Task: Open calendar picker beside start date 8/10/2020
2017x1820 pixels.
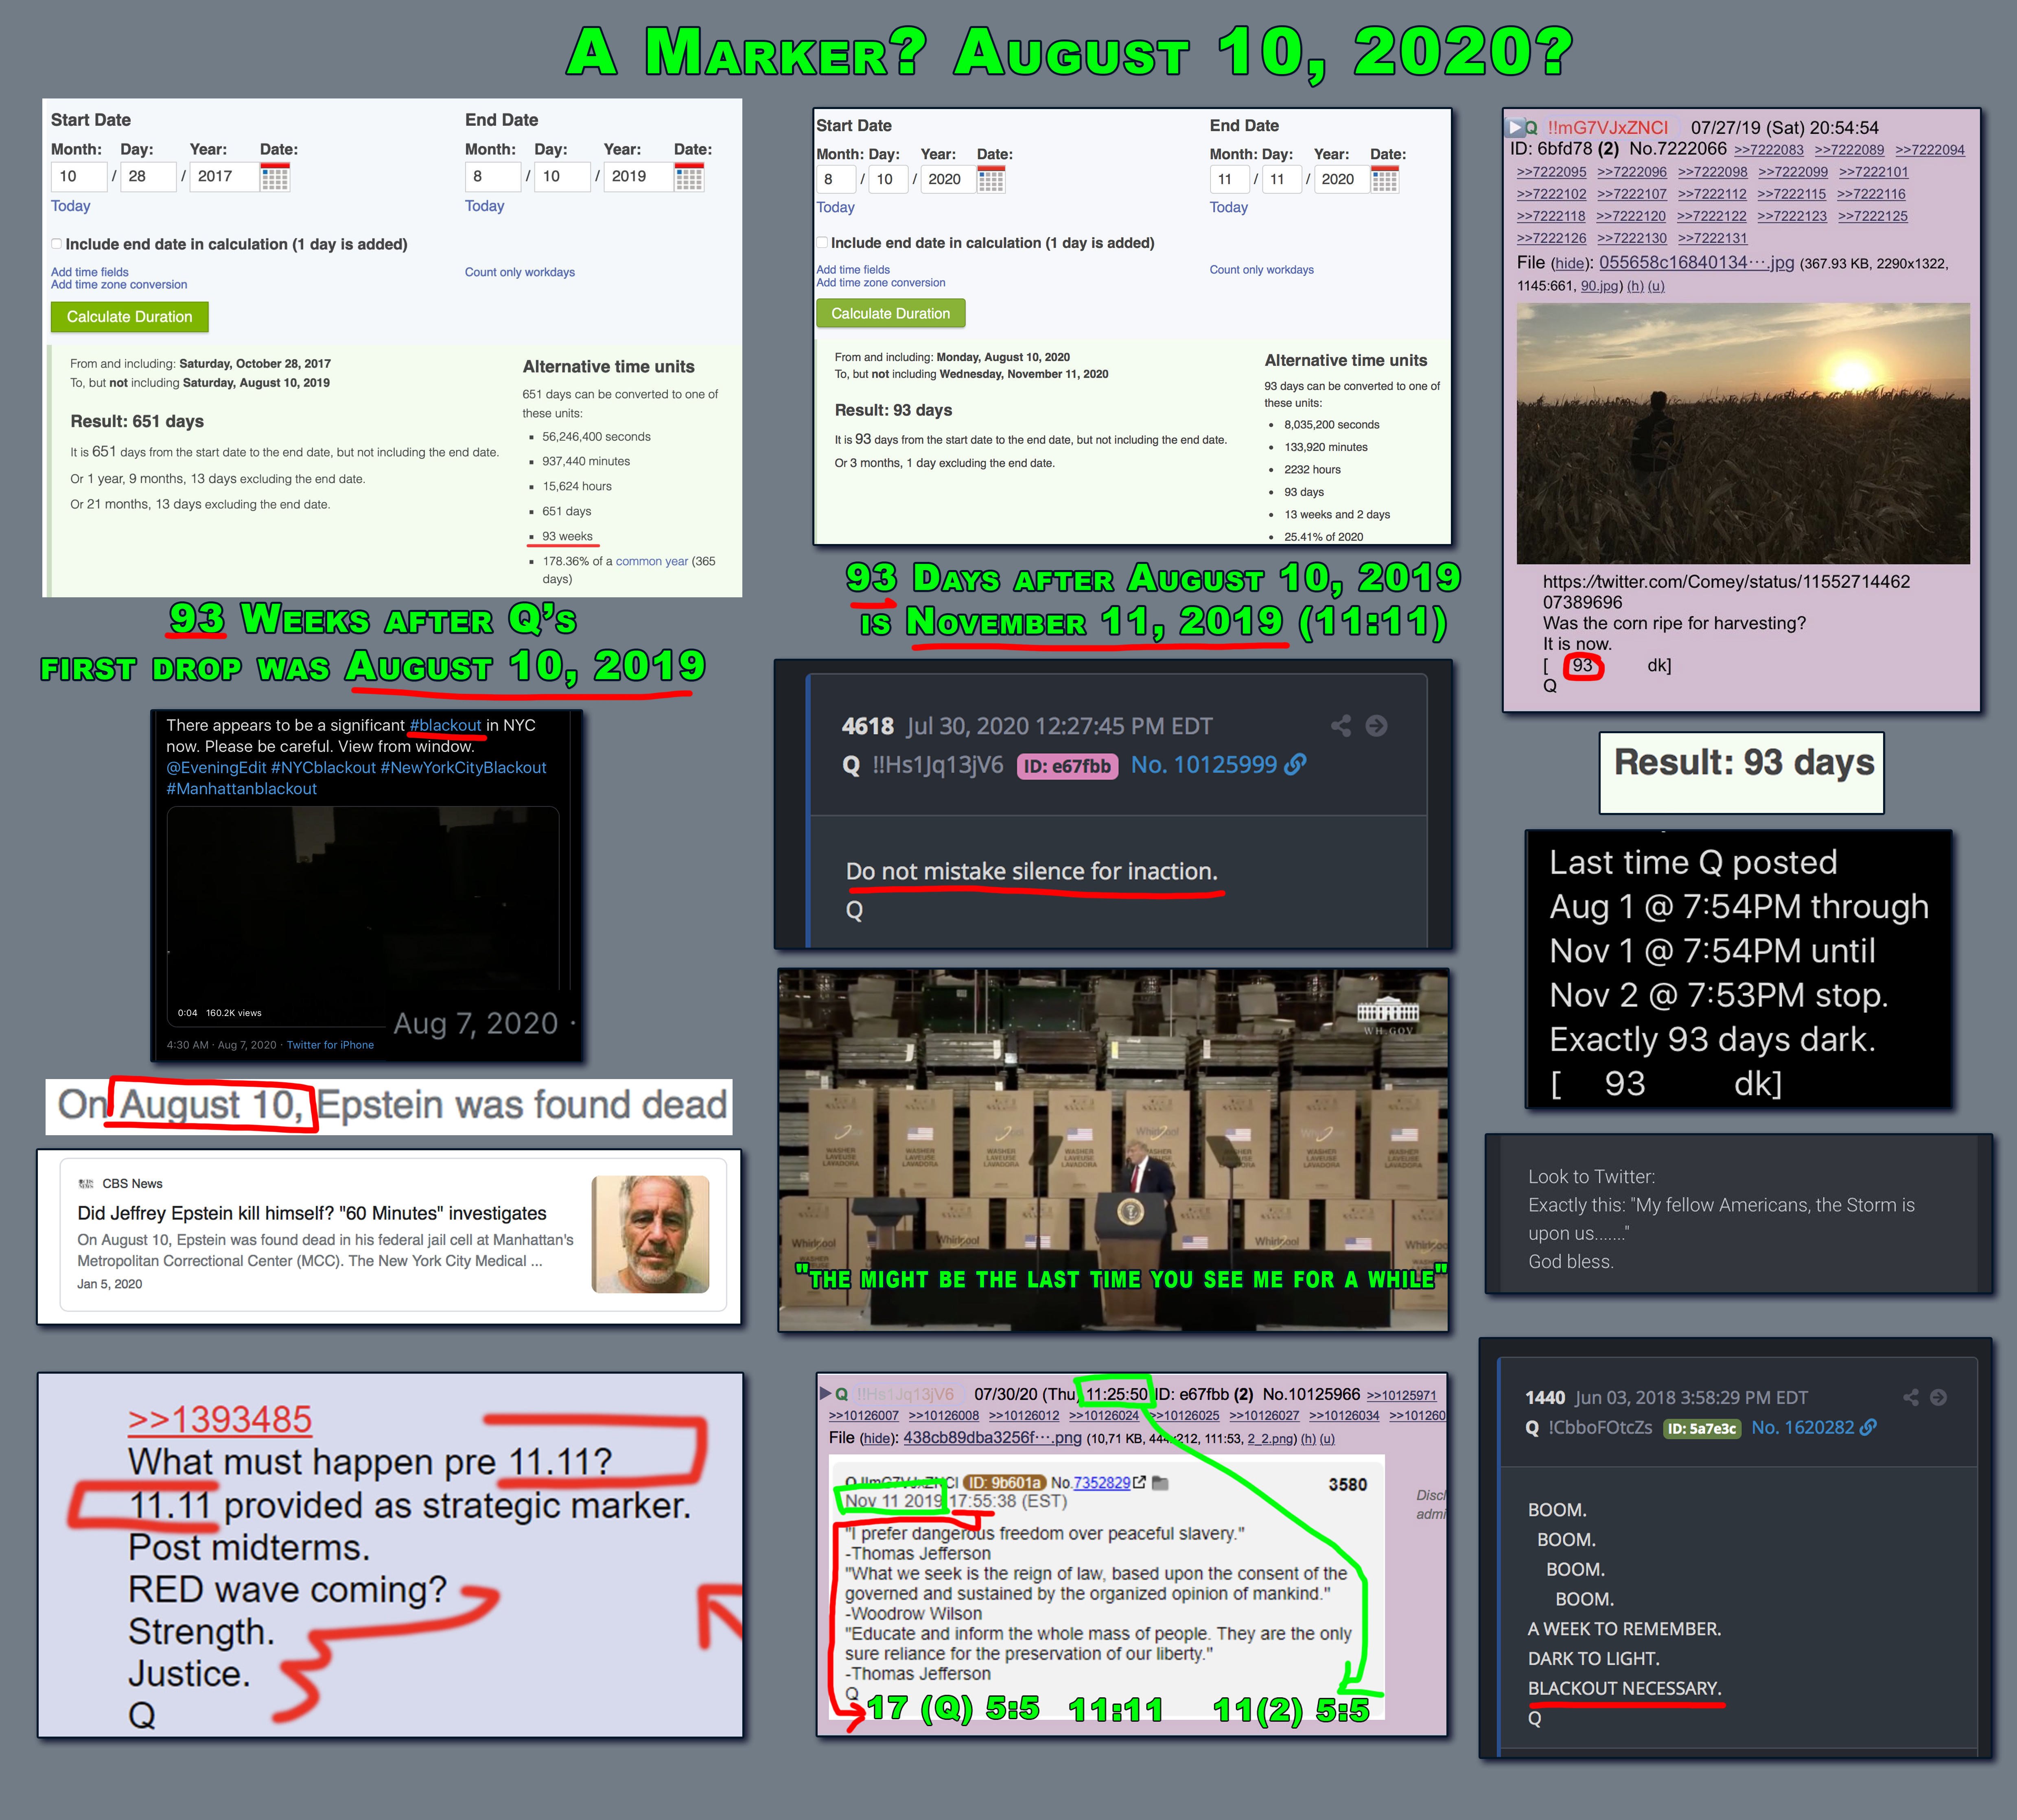Action: (x=990, y=180)
